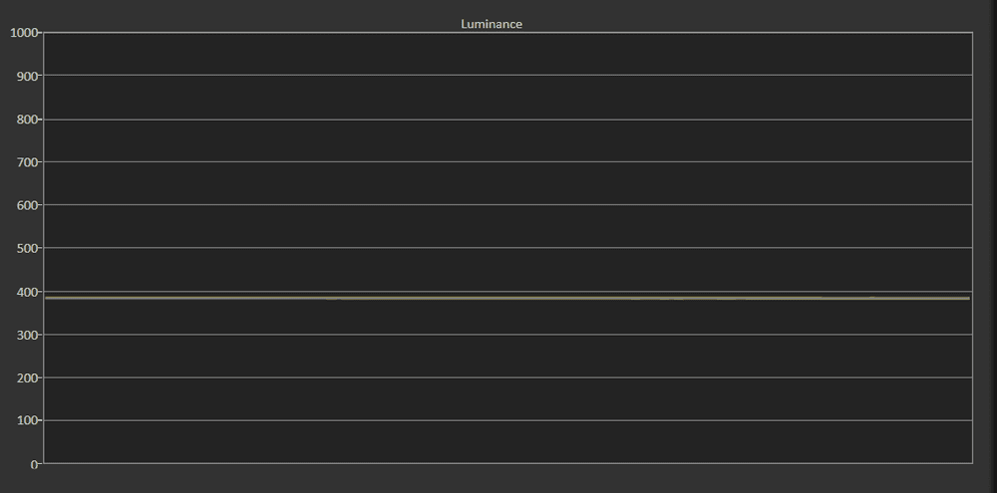997x493 pixels.
Task: Select the 200 axis value
Action: [26, 377]
